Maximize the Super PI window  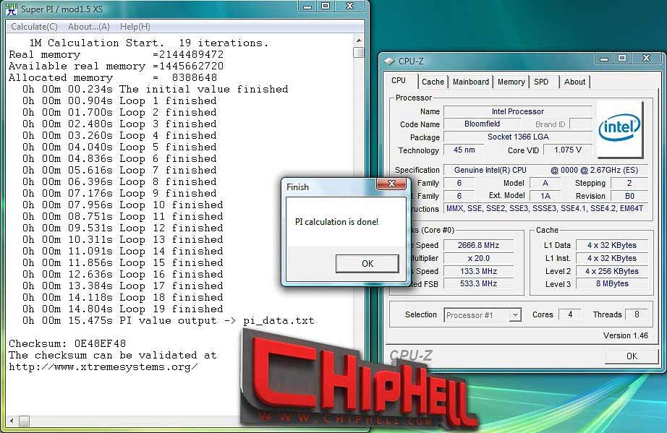tap(326, 6)
